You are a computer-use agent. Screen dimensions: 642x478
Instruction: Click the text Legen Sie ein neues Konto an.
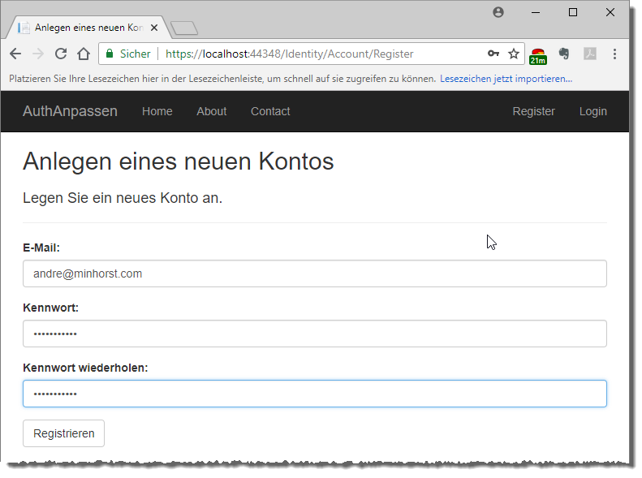[123, 198]
